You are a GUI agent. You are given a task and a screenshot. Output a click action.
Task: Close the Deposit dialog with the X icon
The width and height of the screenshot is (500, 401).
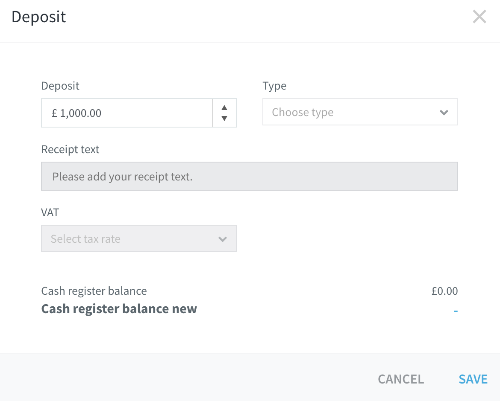coord(479,16)
